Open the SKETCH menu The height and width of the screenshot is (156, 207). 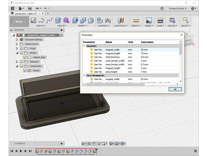tap(41, 26)
